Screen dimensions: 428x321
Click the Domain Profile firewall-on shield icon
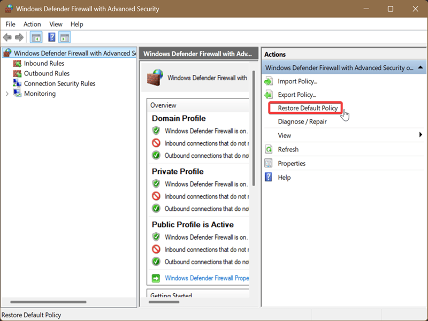coord(156,131)
